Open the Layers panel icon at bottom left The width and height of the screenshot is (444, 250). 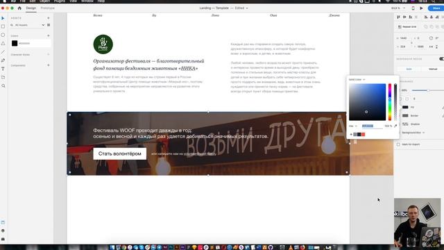pyautogui.click(x=3, y=231)
